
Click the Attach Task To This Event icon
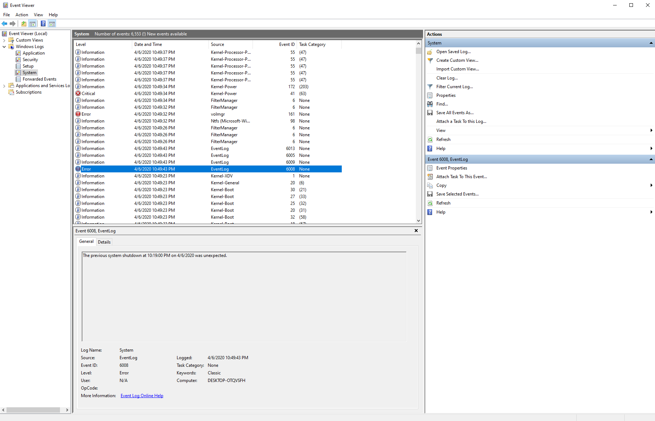coord(430,177)
